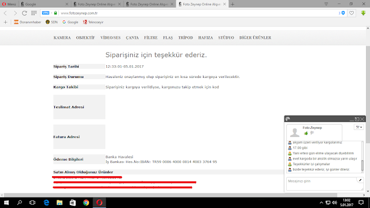This screenshot has width=370, height=208.
Task: Open the green downloads arrow
Action: (x=364, y=13)
